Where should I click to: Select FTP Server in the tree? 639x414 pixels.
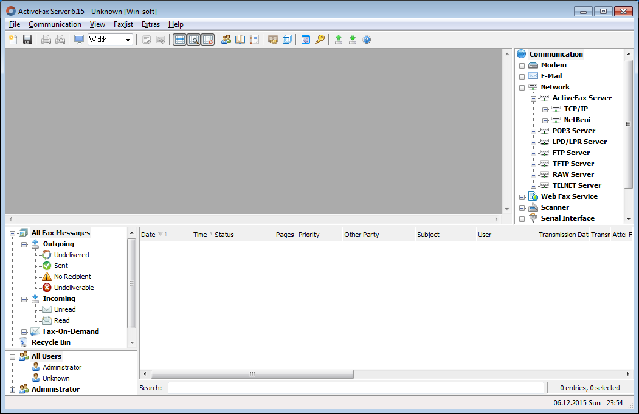click(570, 153)
